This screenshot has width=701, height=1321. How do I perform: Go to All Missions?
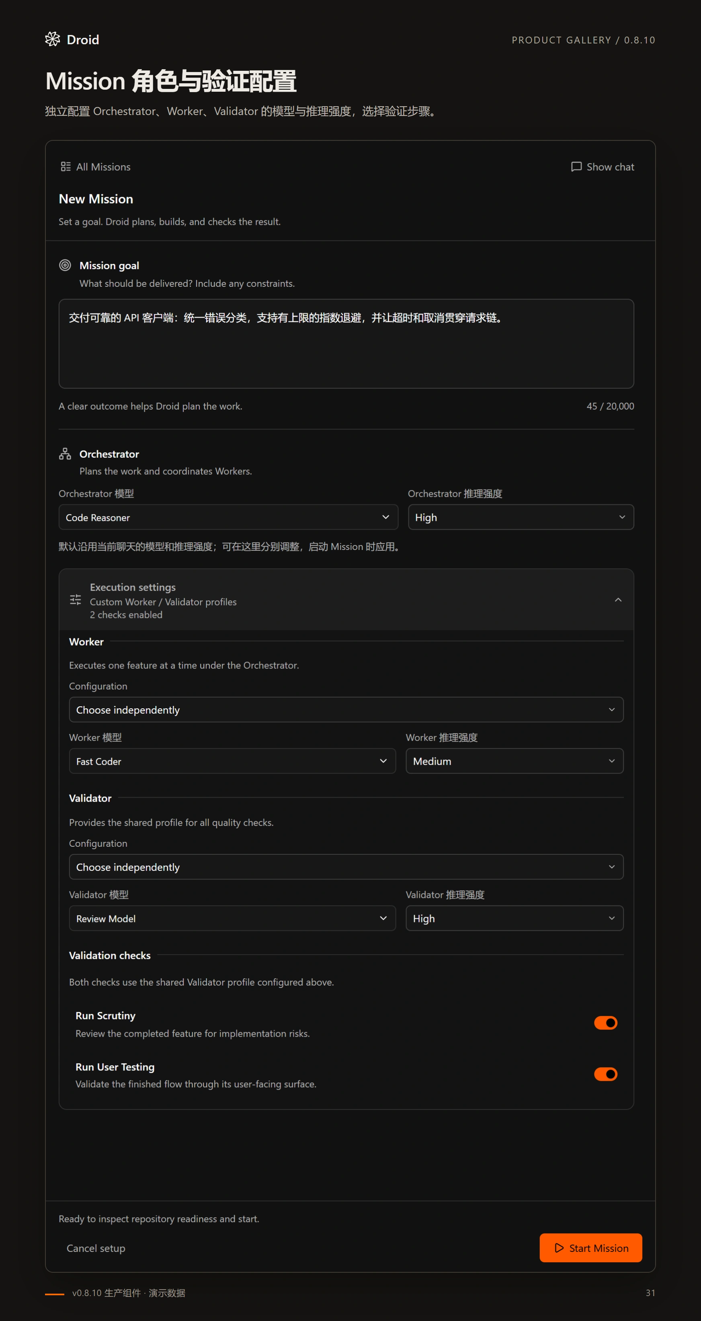click(x=95, y=167)
